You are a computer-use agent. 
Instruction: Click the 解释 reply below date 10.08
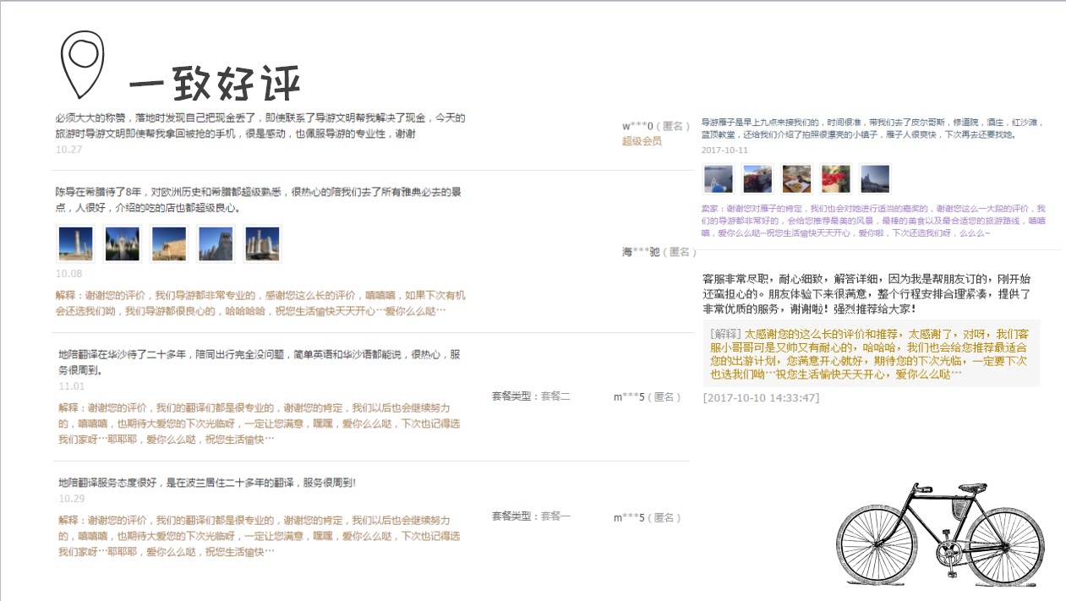260,303
